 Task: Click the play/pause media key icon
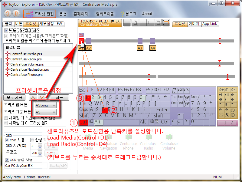point(226,95)
